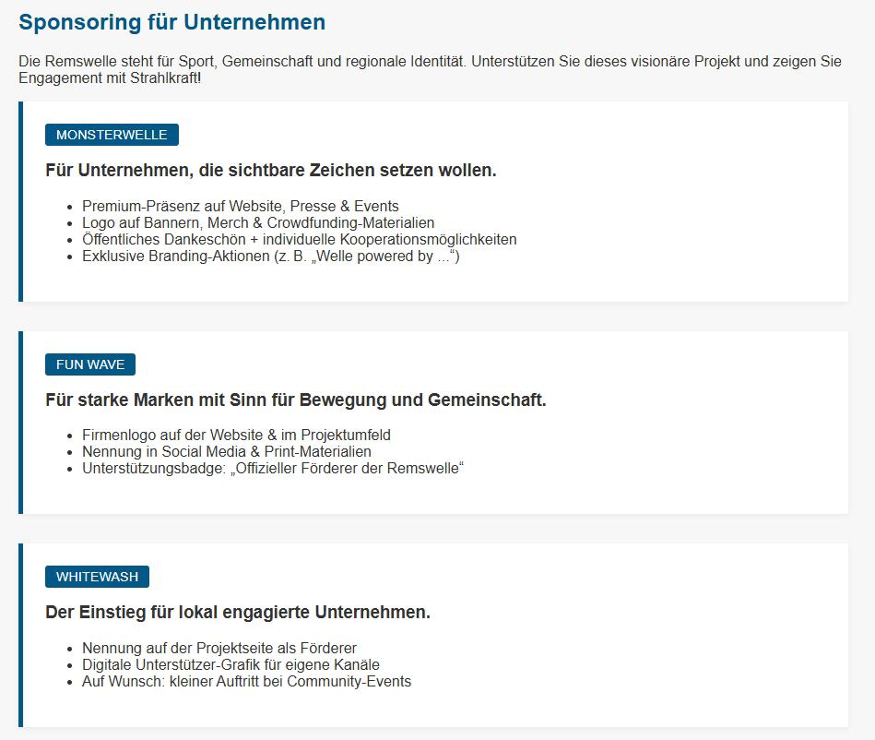Click the Digitale Unterstützer-Grafik bullet item
The height and width of the screenshot is (740, 875).
pos(231,665)
